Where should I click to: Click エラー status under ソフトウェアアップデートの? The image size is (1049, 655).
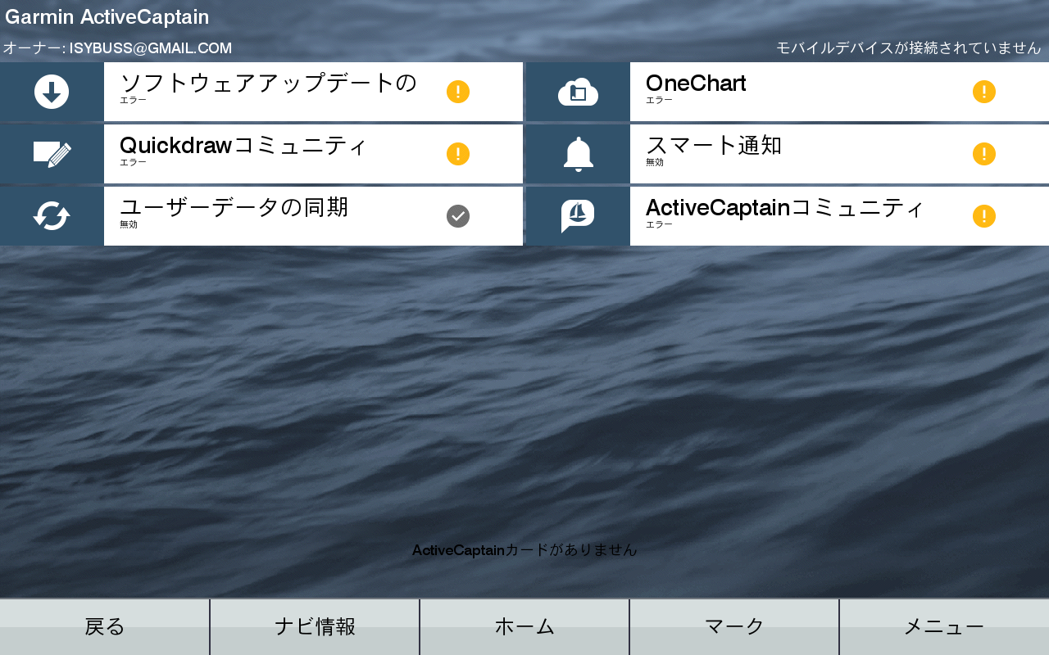(x=133, y=100)
